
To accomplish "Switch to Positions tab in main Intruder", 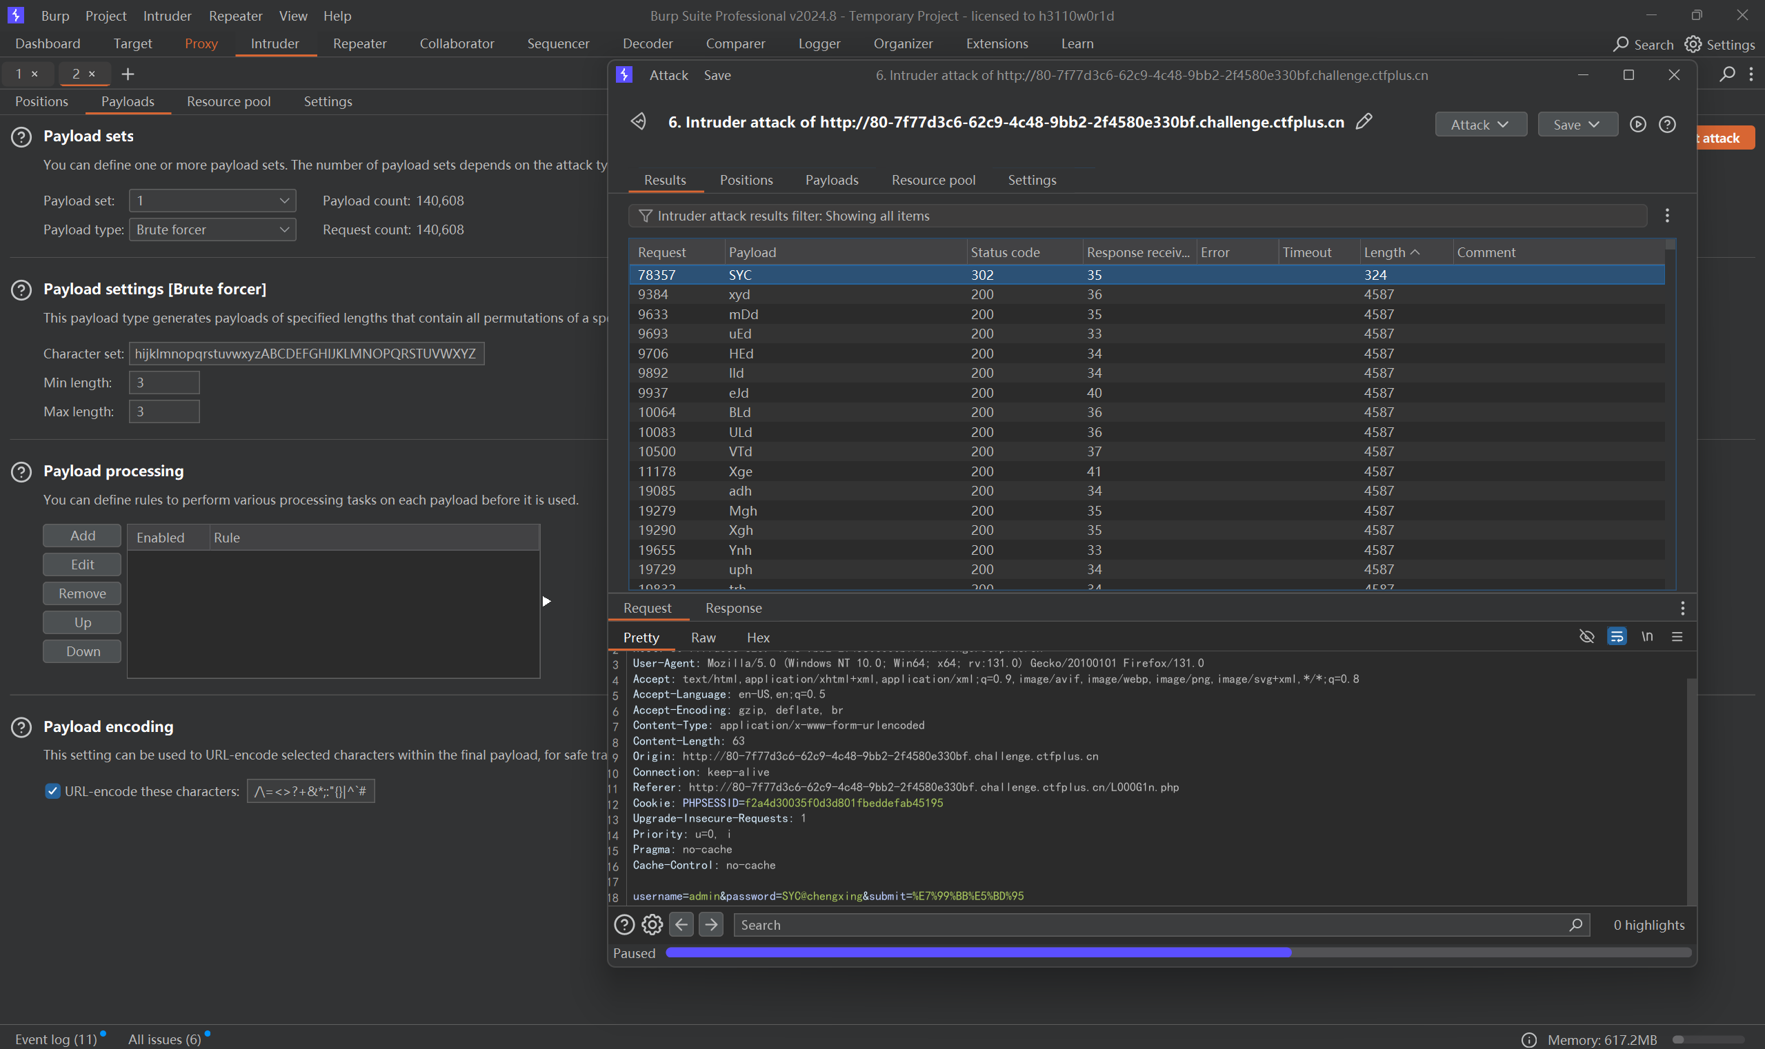I will (x=42, y=102).
